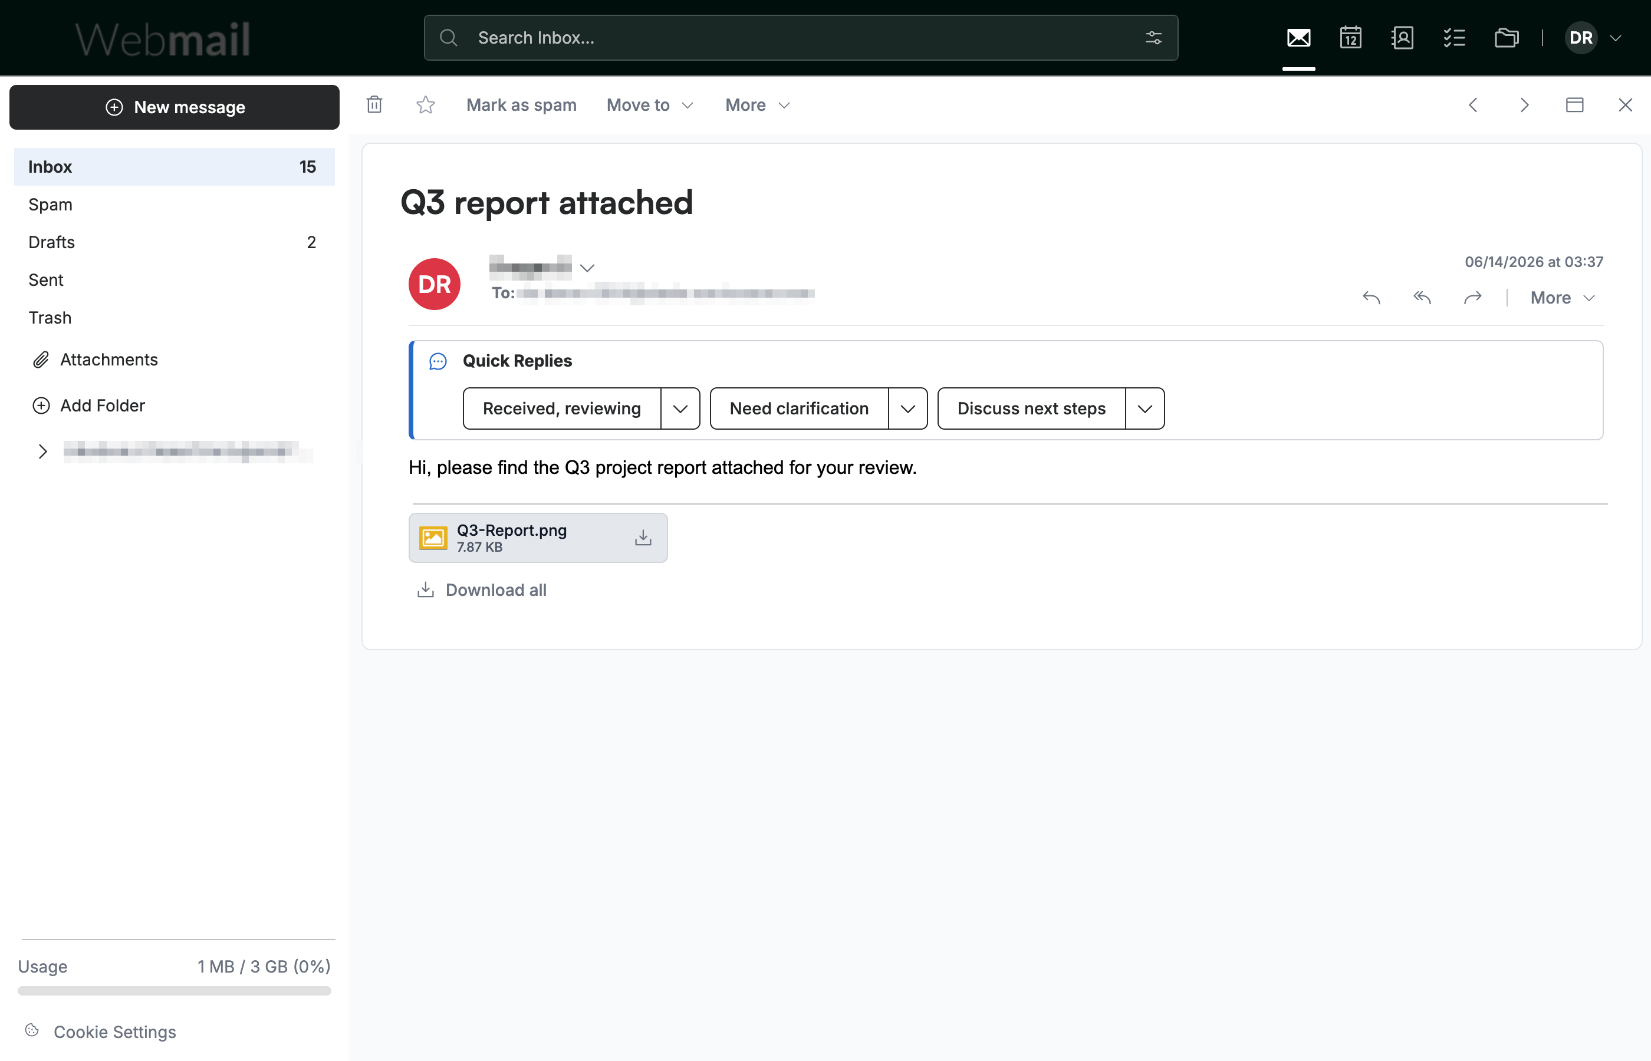Expand 'Discuss next steps' reply options
Screen dimensions: 1651x1061
1145,408
